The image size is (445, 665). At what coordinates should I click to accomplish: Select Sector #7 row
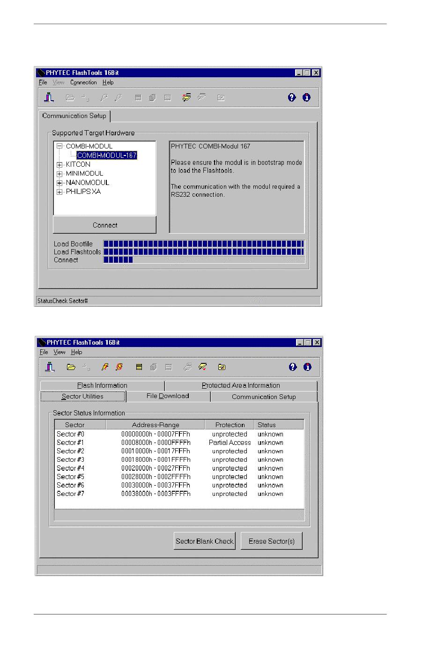(179, 494)
